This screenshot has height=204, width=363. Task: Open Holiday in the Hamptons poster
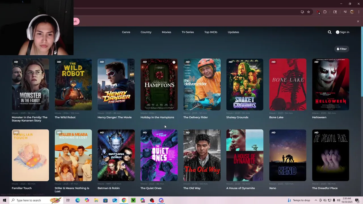[159, 84]
